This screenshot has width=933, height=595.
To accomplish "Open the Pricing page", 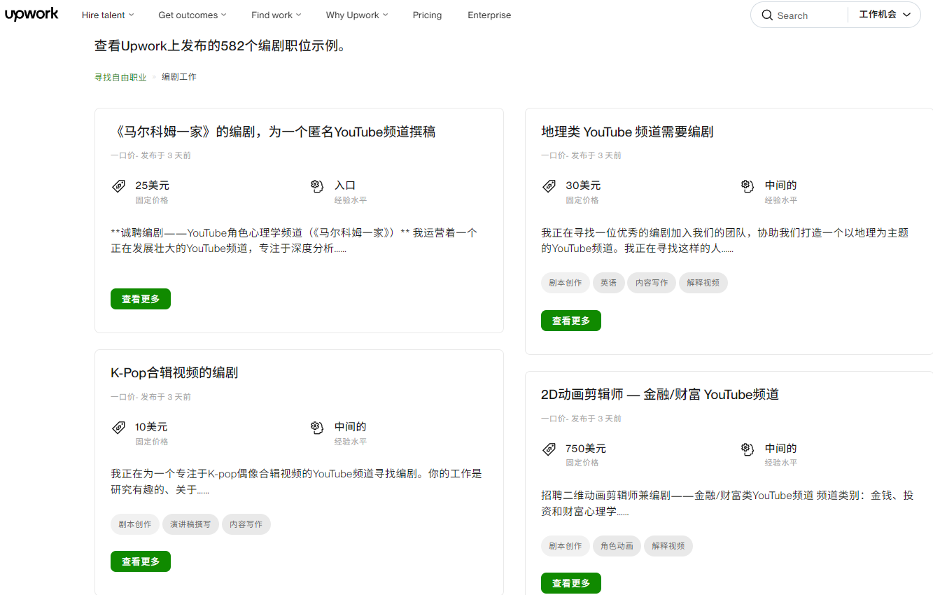I will click(x=427, y=15).
